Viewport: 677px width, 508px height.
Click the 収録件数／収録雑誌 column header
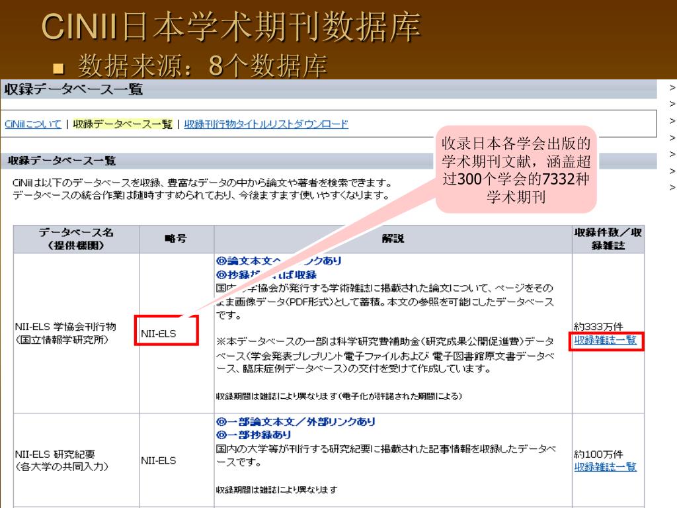coord(608,239)
